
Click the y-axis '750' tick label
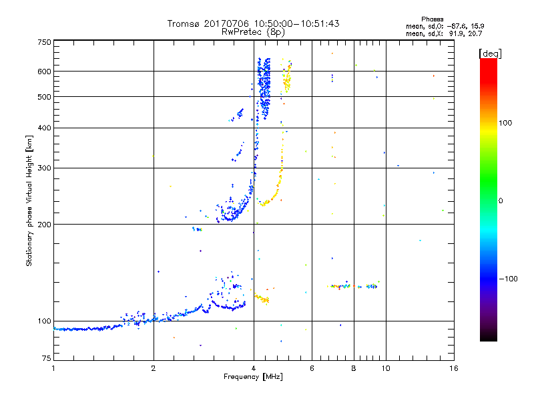pos(44,42)
